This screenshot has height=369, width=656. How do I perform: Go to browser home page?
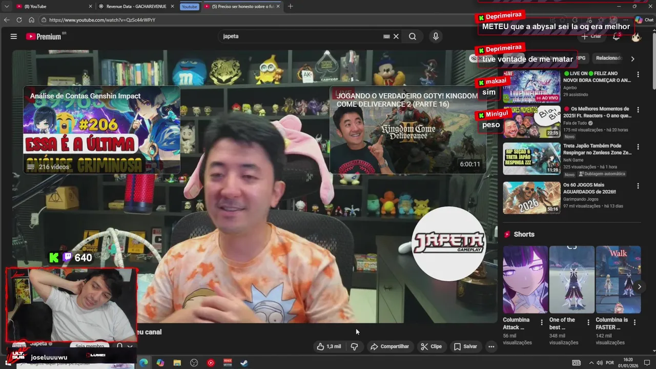coord(31,20)
